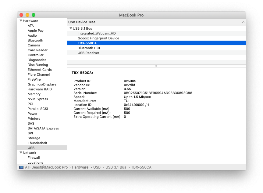Click the USB Device Tree sort chevron
The width and height of the screenshot is (263, 193).
pos(243,22)
